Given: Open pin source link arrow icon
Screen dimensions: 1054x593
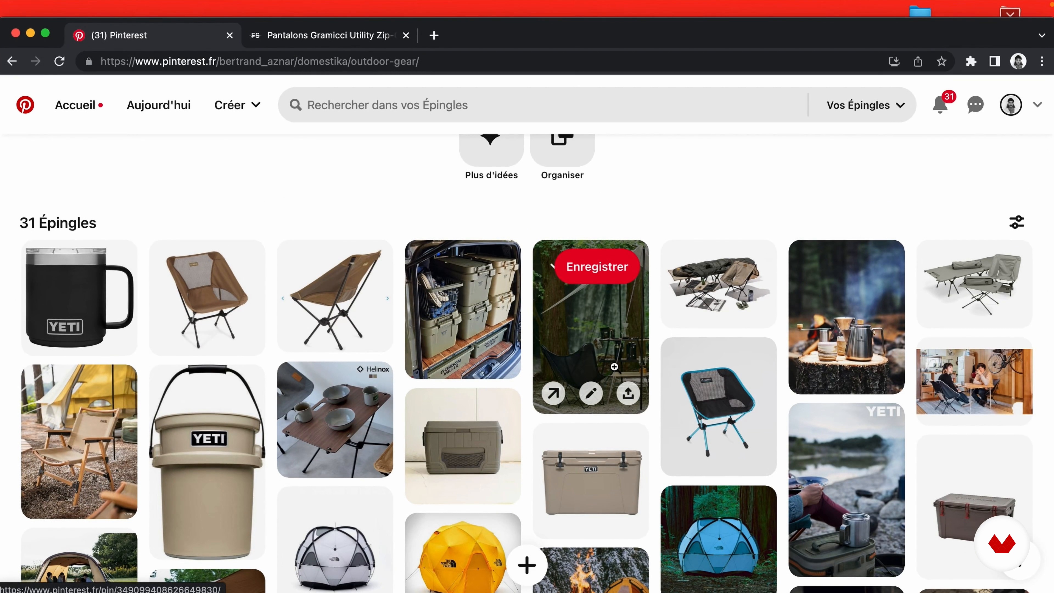Looking at the screenshot, I should [553, 393].
